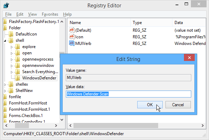
Task: Select the (Default) string value icon
Action: click(71, 30)
